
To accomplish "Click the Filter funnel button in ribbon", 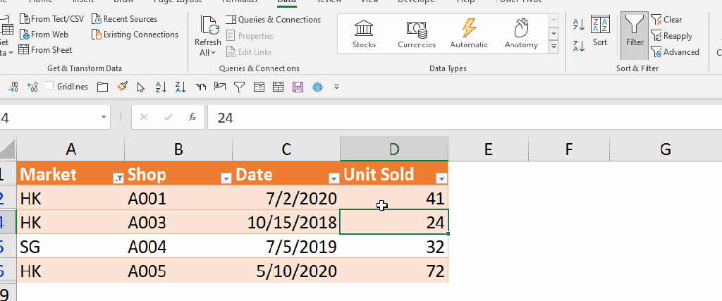I will (x=634, y=32).
